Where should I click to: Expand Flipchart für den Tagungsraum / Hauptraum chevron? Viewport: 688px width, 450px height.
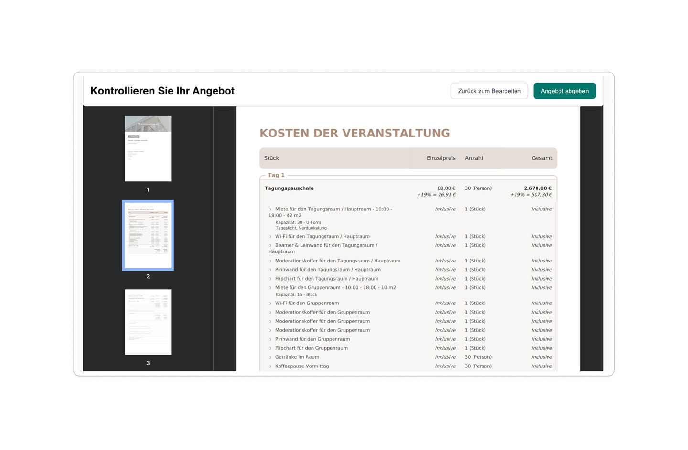[x=270, y=279]
